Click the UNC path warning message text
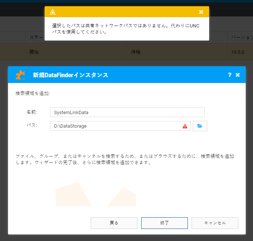The height and width of the screenshot is (241, 253). (x=125, y=29)
